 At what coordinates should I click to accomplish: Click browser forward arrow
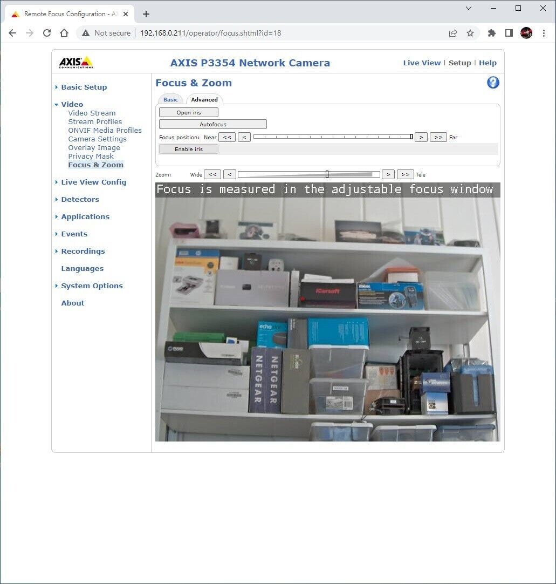tap(30, 33)
